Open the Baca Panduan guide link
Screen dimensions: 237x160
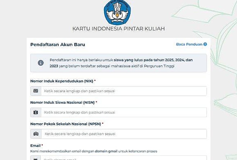click(x=191, y=44)
